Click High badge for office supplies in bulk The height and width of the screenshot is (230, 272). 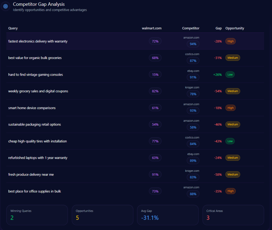pos(230,191)
